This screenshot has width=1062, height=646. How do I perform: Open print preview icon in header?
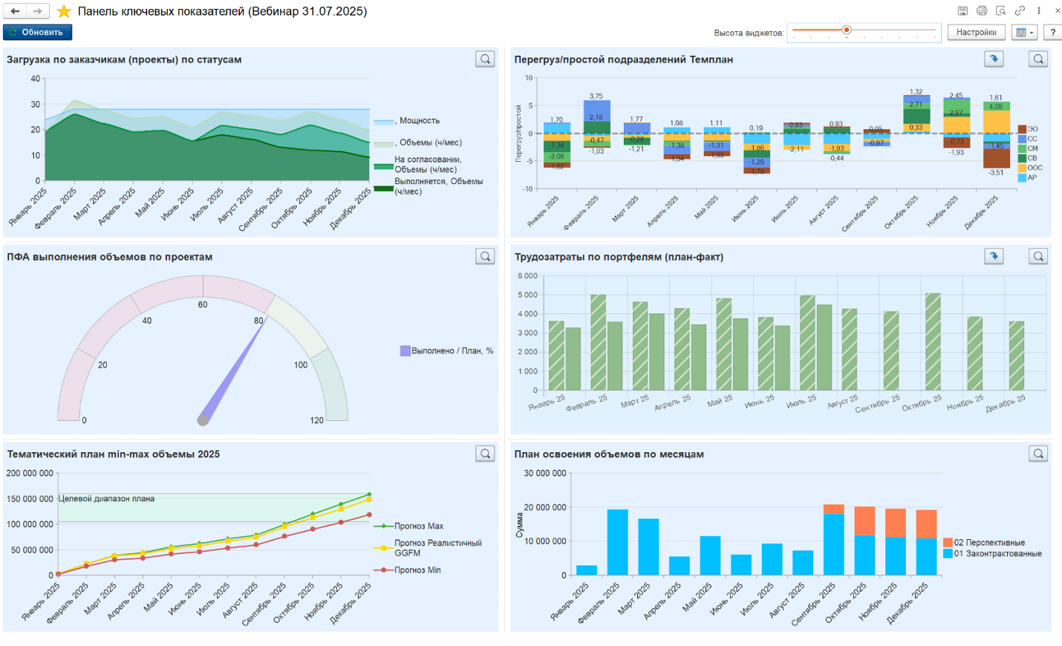[1001, 11]
